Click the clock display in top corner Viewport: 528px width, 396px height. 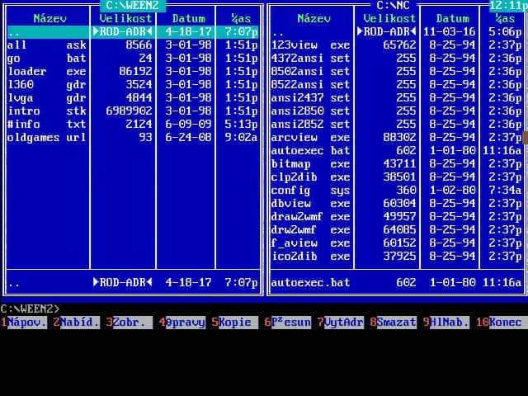pos(508,6)
